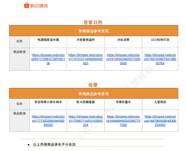The image size is (186, 151).
Task: Select the 战斗陀螺套装 name cell
Action: pos(86,104)
